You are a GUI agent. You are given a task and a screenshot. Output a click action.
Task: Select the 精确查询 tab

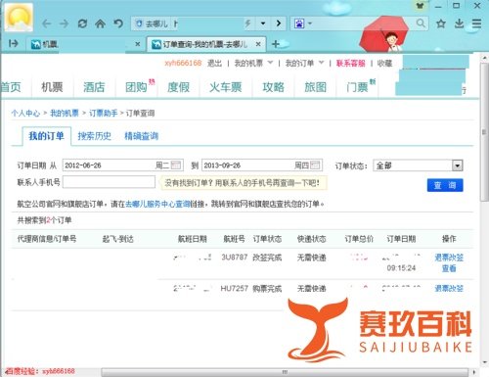click(x=142, y=136)
